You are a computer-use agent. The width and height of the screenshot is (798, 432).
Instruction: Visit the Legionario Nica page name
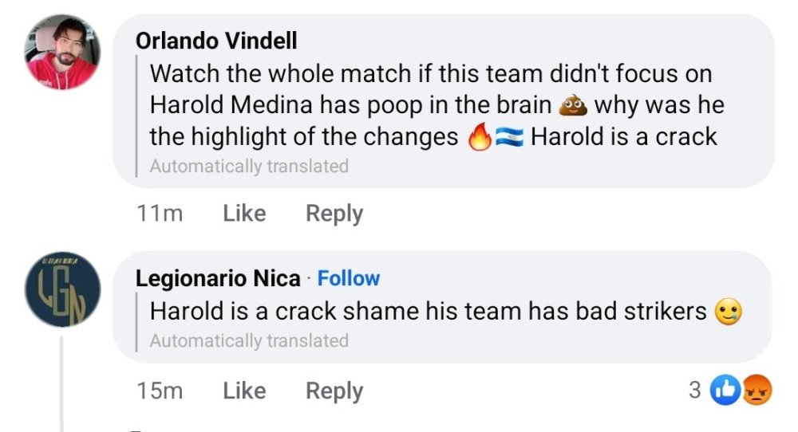[218, 278]
